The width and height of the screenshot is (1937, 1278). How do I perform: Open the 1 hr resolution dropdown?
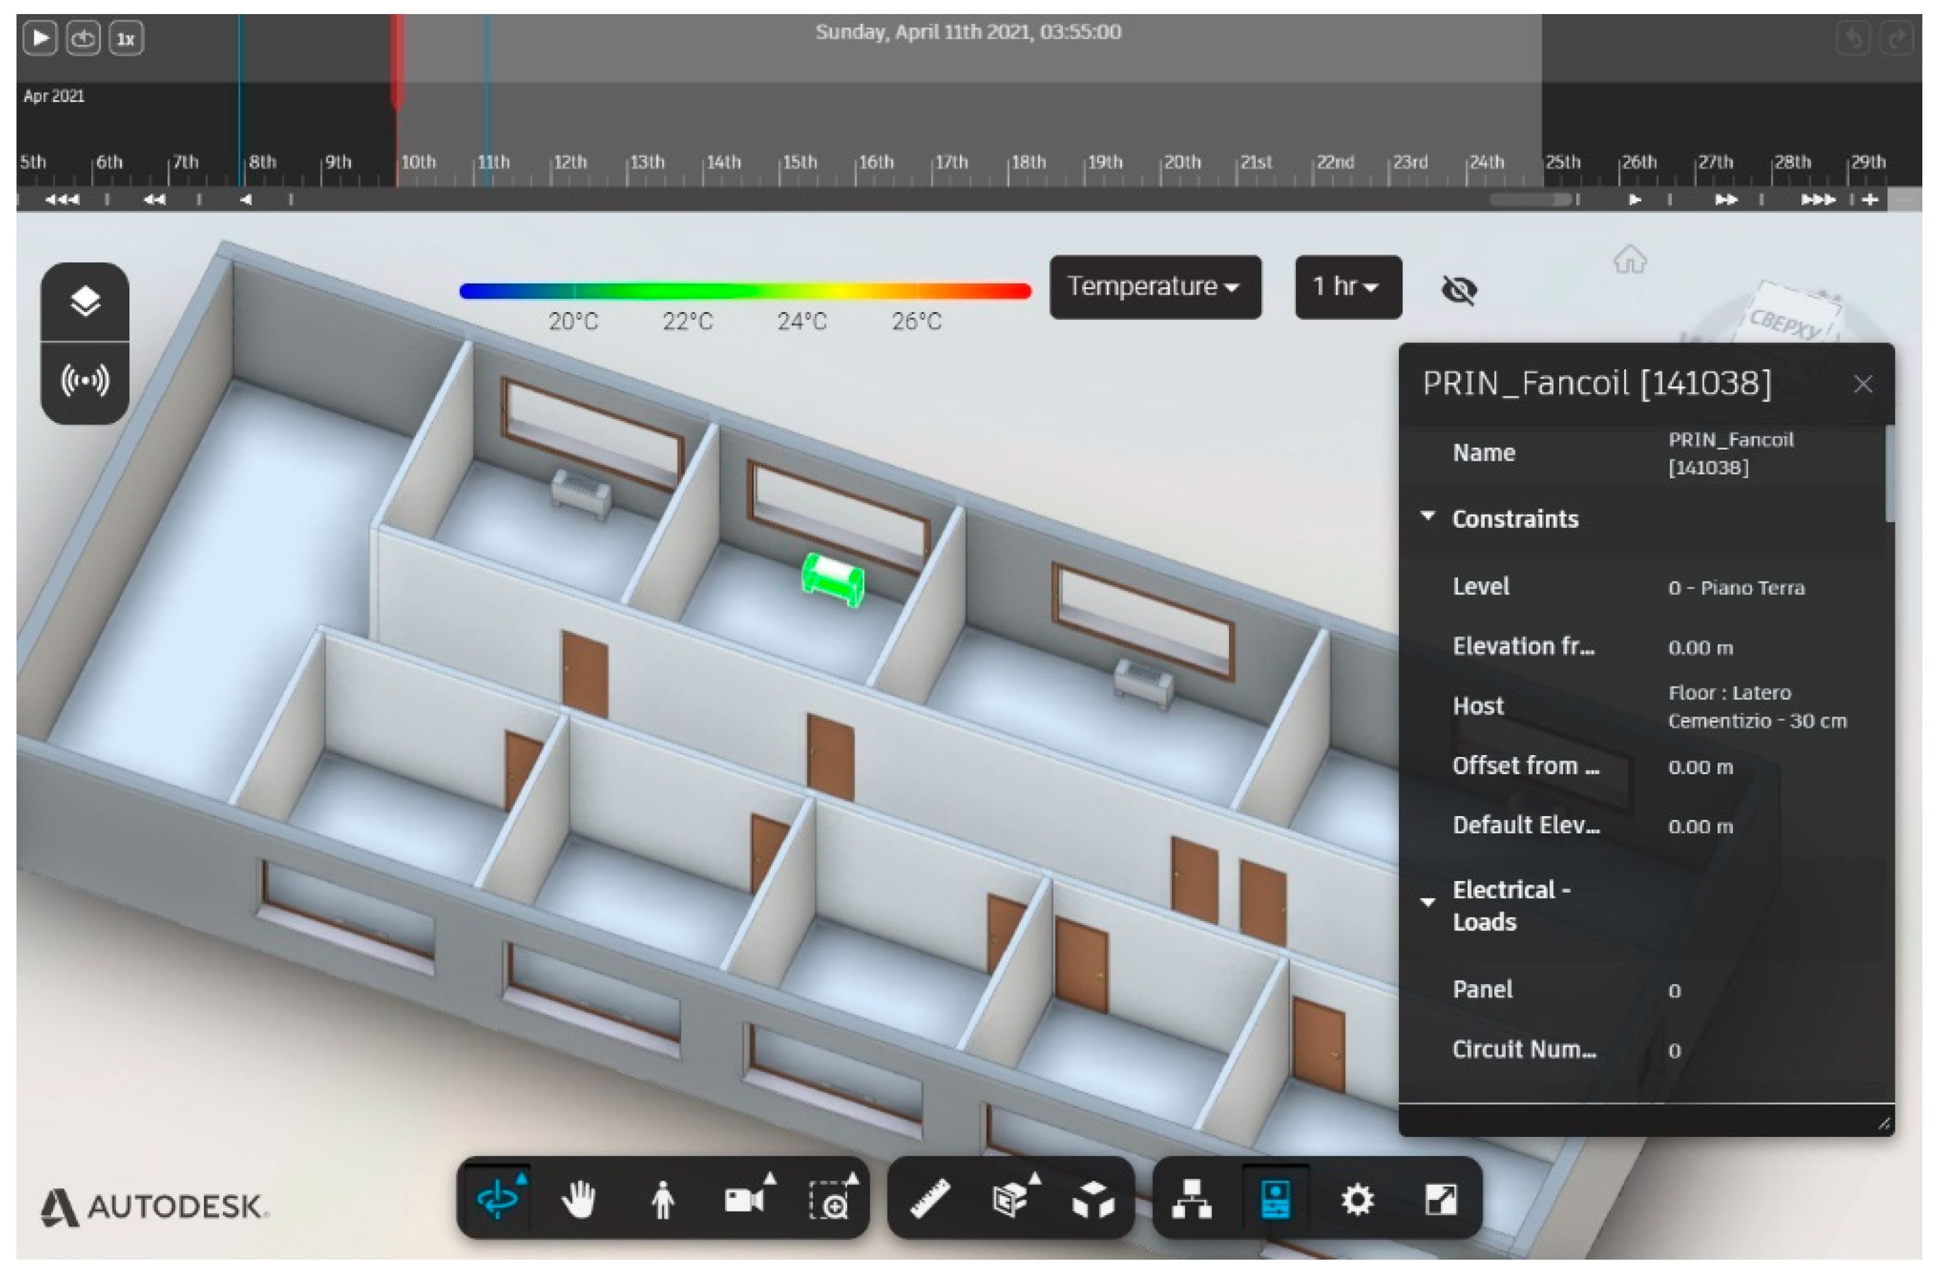[1347, 287]
